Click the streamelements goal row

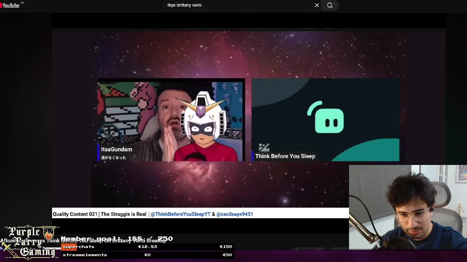click(147, 255)
